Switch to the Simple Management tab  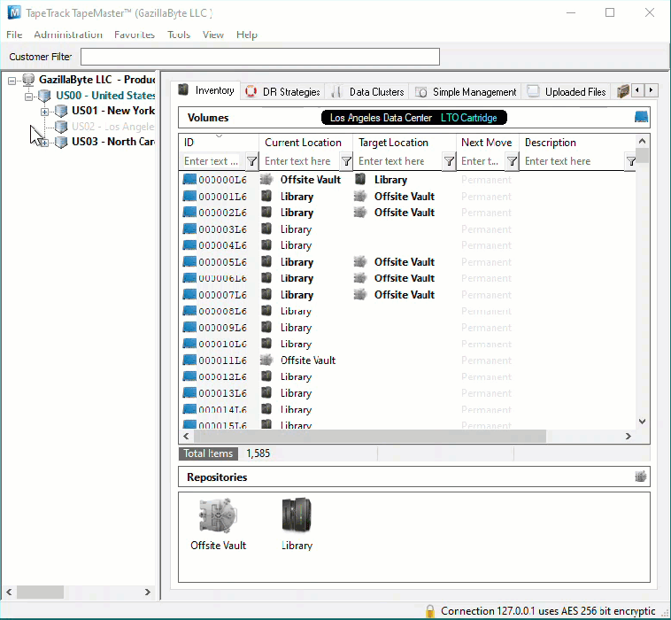click(466, 91)
